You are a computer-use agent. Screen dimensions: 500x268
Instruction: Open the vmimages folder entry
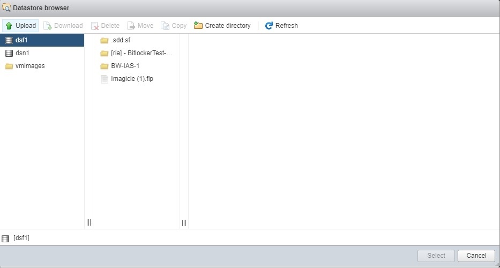tap(30, 66)
